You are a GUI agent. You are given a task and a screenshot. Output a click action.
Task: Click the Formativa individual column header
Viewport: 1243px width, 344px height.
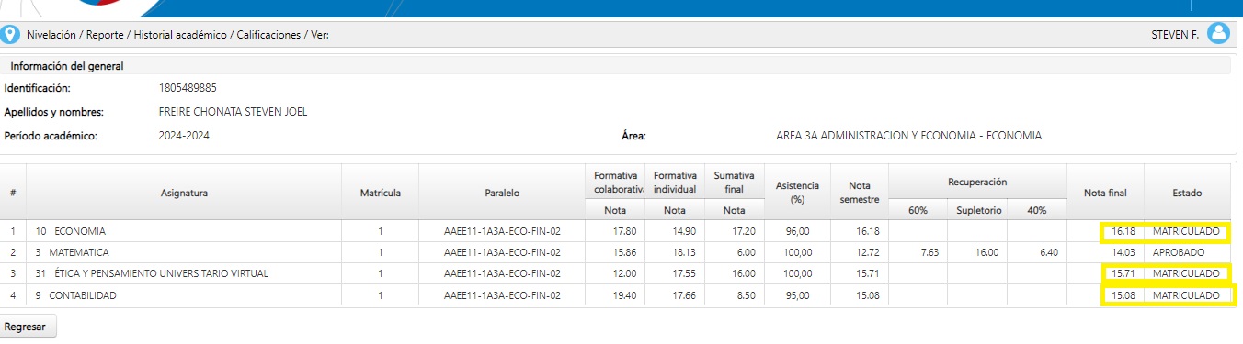[676, 182]
